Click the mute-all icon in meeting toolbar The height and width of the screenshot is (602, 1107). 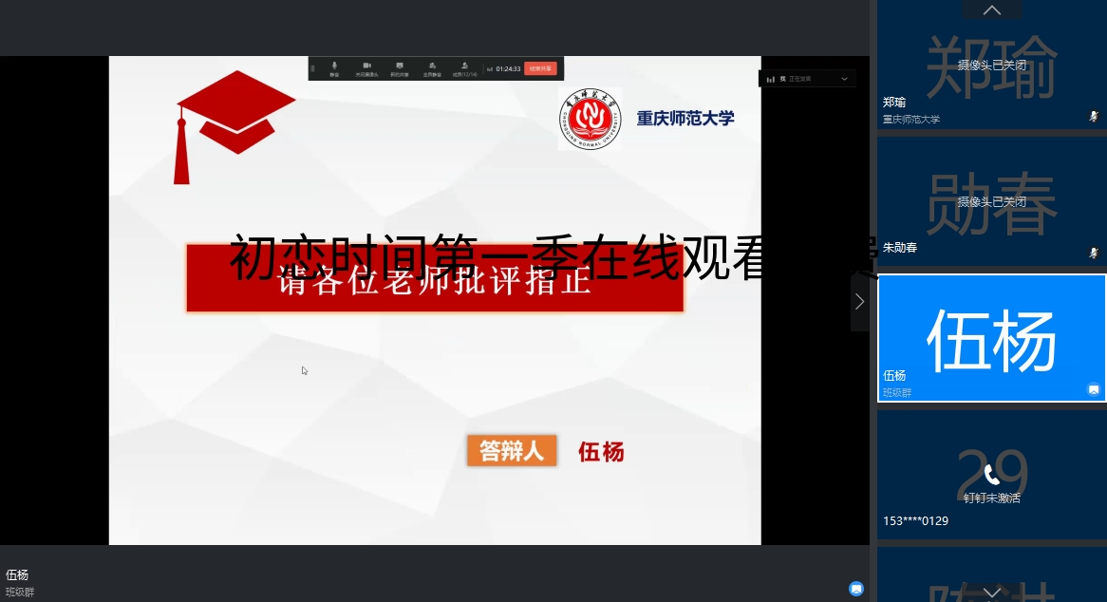[432, 66]
